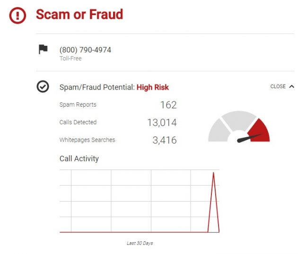Click the Calls Detected label
Image resolution: width=298 pixels, height=254 pixels.
(78, 122)
